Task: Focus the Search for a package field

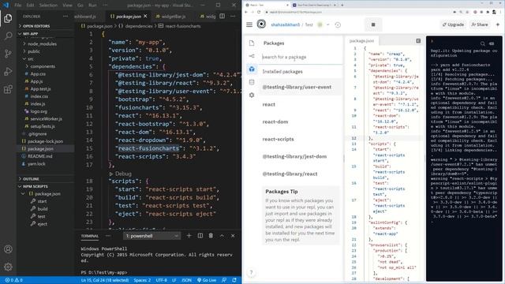Action: point(301,57)
